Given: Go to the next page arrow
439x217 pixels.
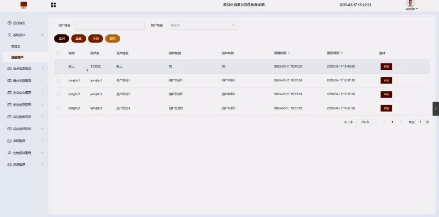Looking at the screenshot, I should point(400,122).
